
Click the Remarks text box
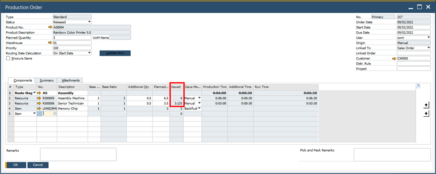coord(78,154)
